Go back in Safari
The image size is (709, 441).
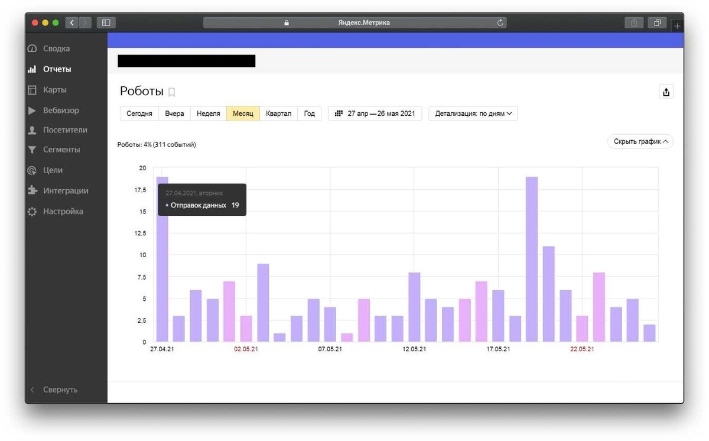tap(72, 22)
